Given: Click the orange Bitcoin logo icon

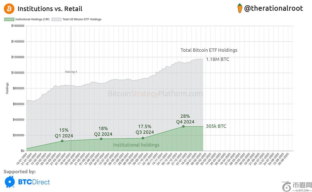Looking at the screenshot, I should 9,9.
